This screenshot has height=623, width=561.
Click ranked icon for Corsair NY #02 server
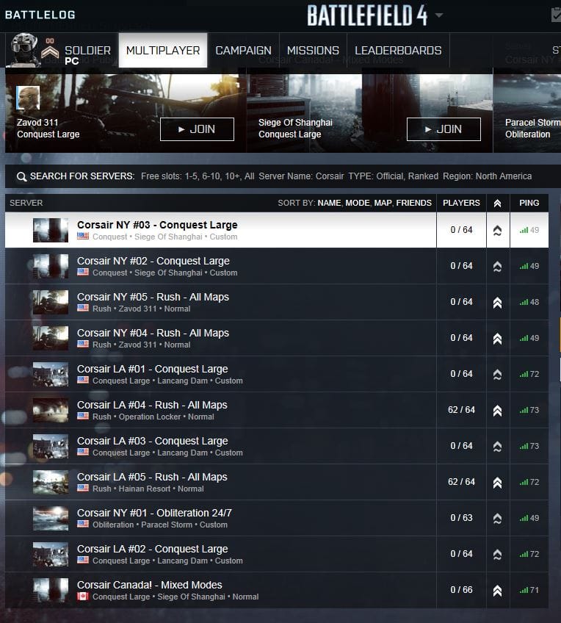tap(497, 266)
